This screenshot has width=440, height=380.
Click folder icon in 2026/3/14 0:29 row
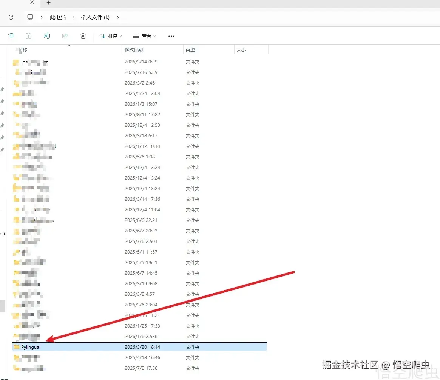pyautogui.click(x=16, y=62)
